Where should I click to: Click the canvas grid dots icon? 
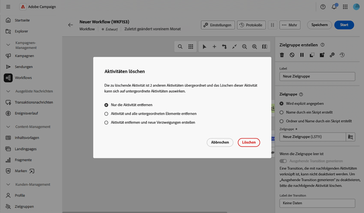coord(191,46)
